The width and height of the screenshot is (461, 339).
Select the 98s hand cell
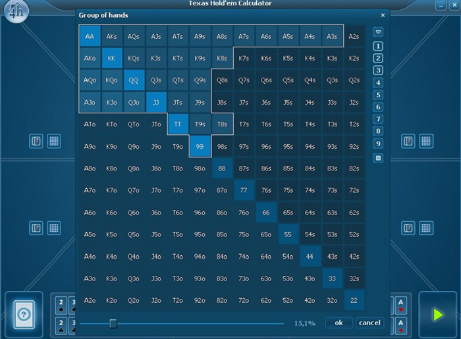click(x=222, y=146)
